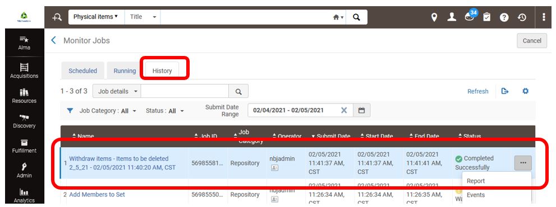Open Status All filter dropdown
Viewport: 556px width, 207px height.
click(x=166, y=111)
